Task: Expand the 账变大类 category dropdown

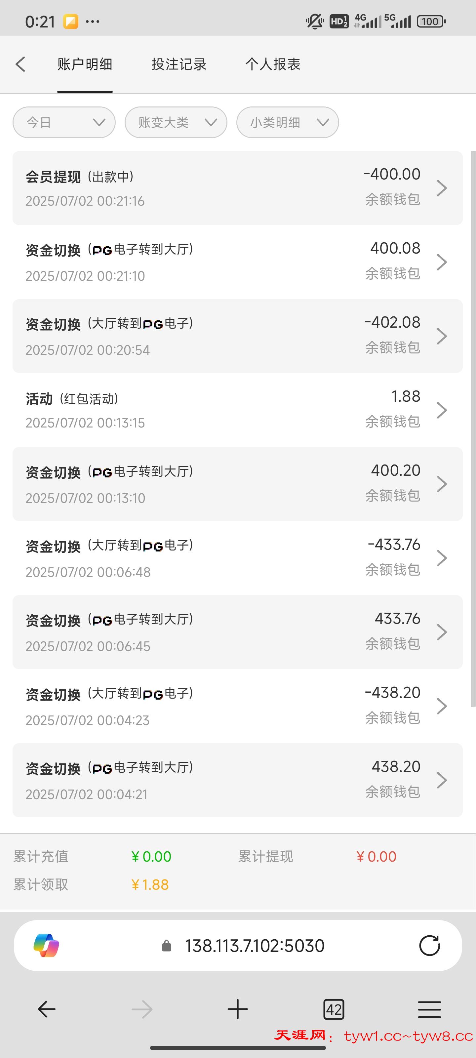Action: tap(176, 122)
